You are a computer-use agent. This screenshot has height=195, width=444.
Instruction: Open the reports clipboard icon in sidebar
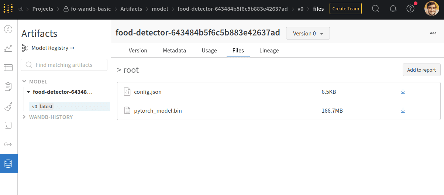(x=8, y=87)
